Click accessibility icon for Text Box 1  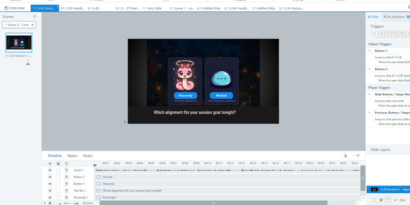coord(67,190)
